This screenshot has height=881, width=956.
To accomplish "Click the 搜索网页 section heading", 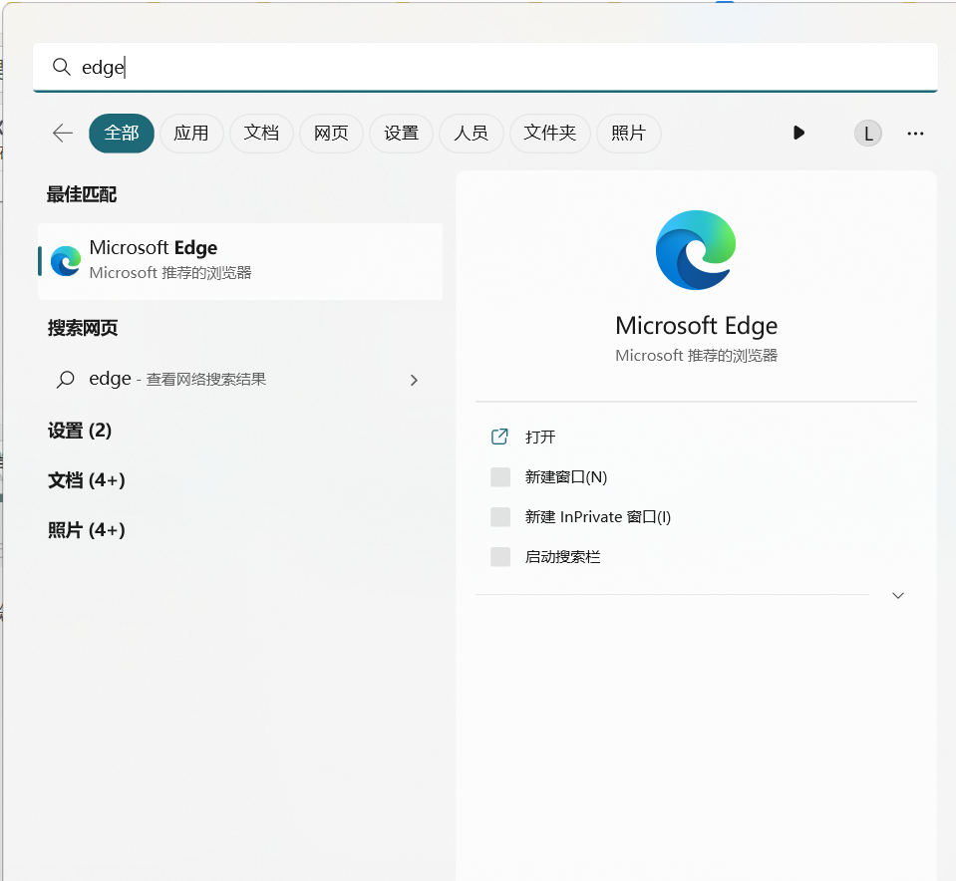I will point(83,328).
